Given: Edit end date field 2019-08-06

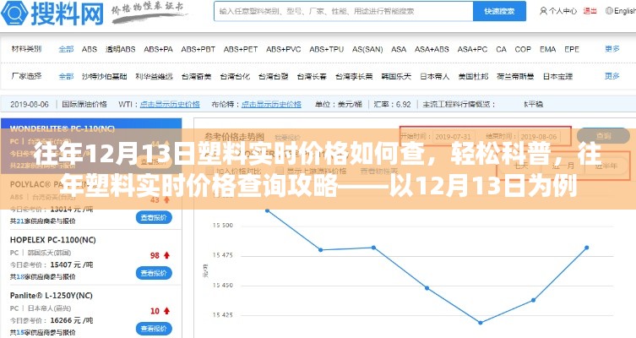Looking at the screenshot, I should tap(539, 137).
